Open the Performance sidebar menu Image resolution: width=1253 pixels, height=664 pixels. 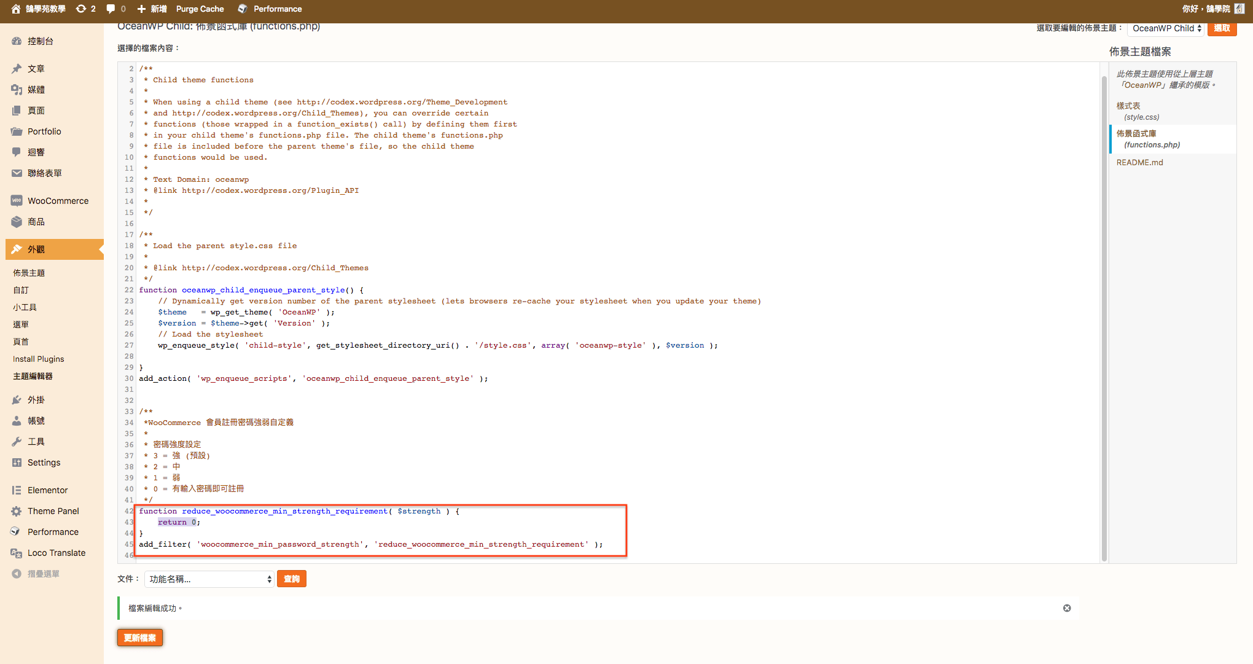click(53, 532)
